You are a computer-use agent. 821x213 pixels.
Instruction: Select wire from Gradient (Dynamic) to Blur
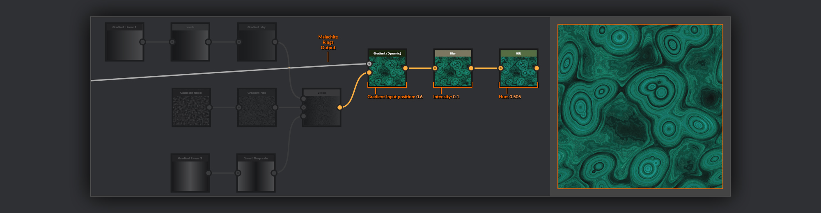click(x=420, y=68)
